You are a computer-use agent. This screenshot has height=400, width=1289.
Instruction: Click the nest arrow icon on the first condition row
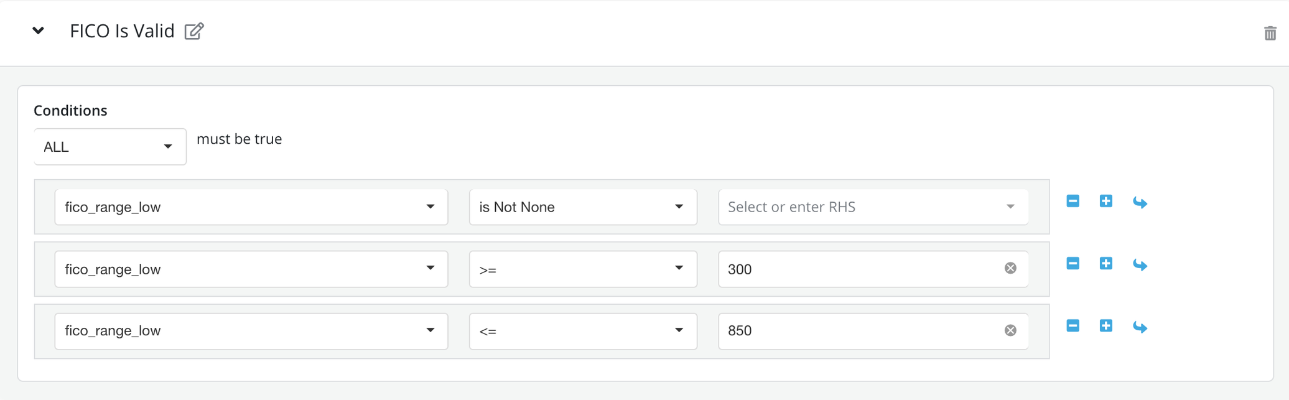pyautogui.click(x=1140, y=203)
